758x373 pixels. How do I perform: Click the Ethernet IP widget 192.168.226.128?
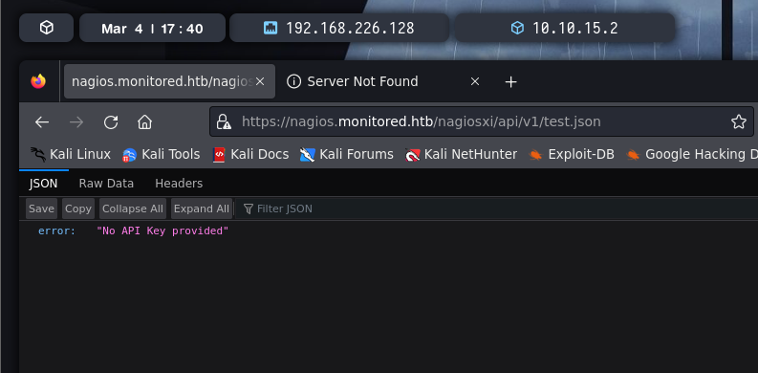339,28
